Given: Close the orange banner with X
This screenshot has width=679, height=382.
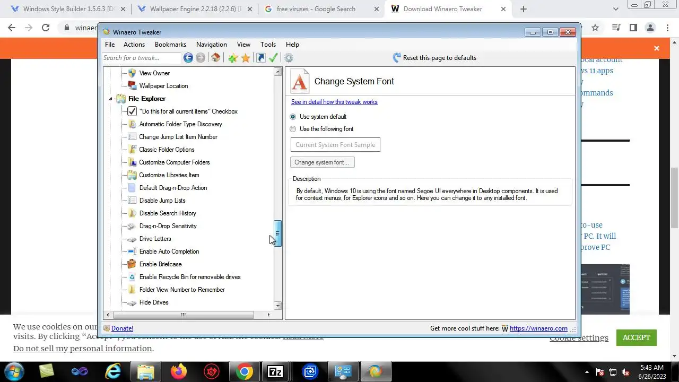Looking at the screenshot, I should (657, 48).
